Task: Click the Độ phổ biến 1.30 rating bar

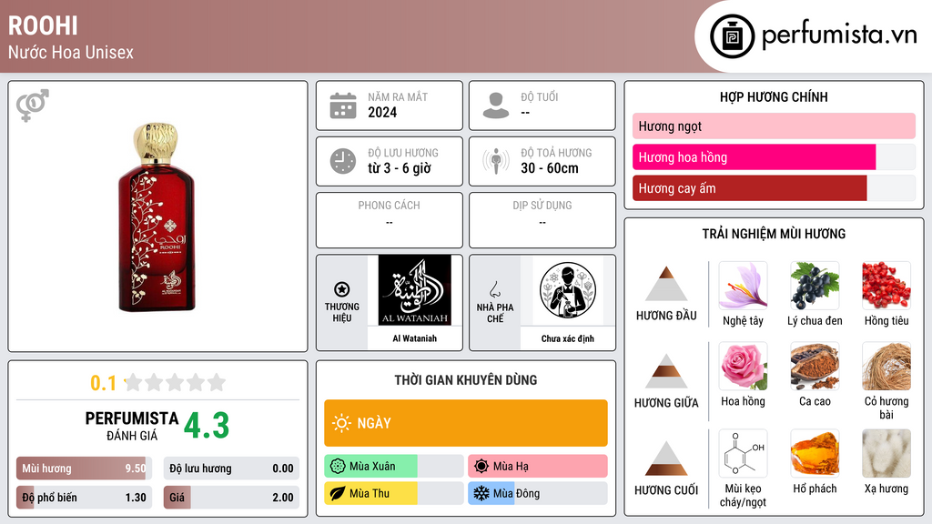Action: click(84, 498)
